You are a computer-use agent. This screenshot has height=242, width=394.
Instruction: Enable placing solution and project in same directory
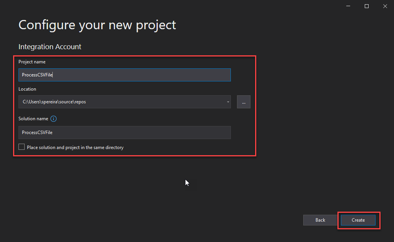point(22,147)
